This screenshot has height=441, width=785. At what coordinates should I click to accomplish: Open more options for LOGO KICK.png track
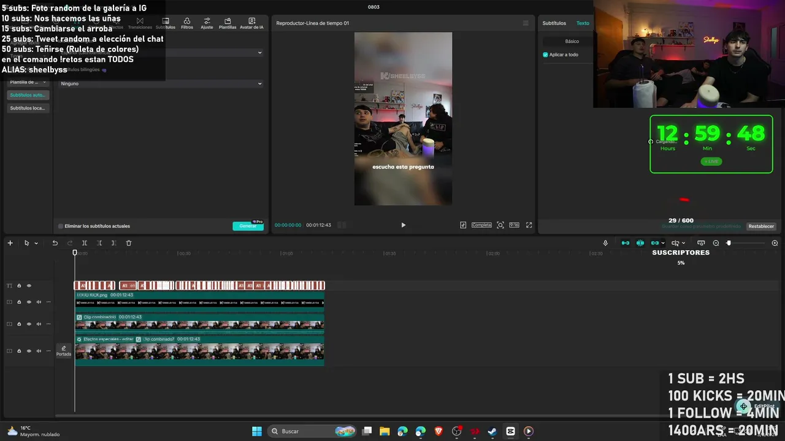(x=48, y=301)
